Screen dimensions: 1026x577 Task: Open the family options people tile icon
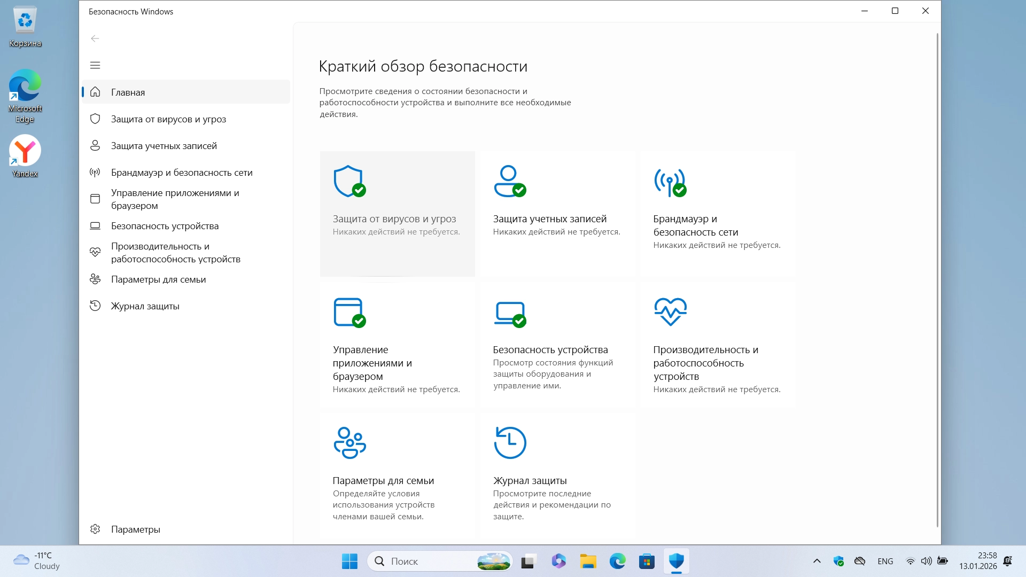click(x=349, y=442)
